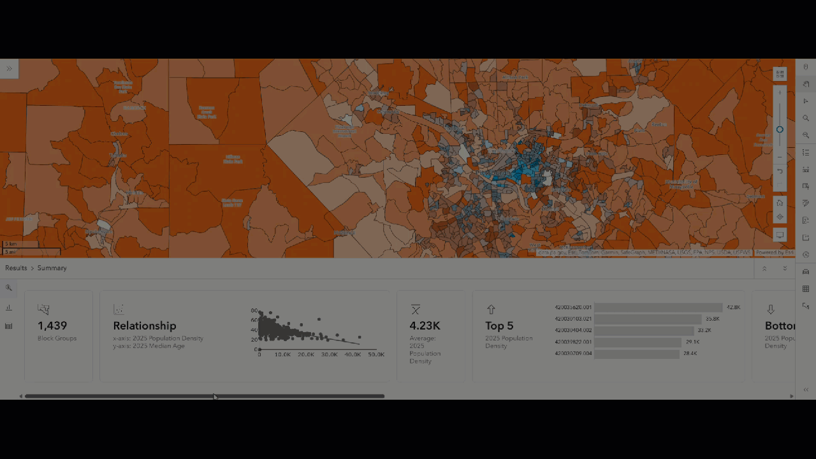
Task: Open the print tool icon
Action: (x=805, y=271)
